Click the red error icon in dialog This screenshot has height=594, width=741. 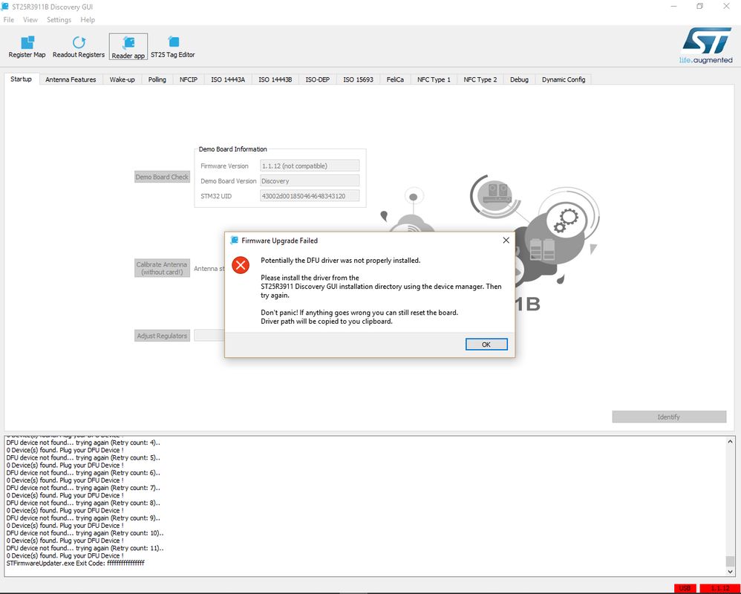241,265
